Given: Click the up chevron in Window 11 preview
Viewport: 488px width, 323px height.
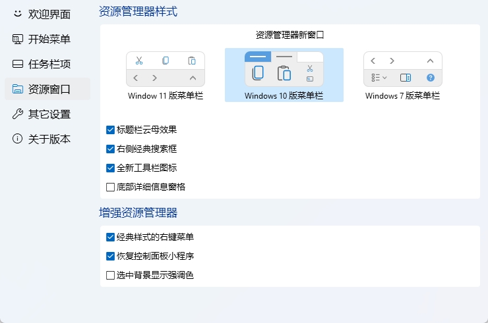Looking at the screenshot, I should [x=193, y=78].
